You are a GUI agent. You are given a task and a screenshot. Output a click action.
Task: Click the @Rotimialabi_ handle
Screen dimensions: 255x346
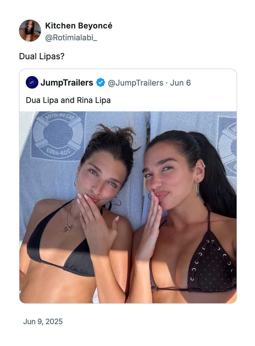71,38
